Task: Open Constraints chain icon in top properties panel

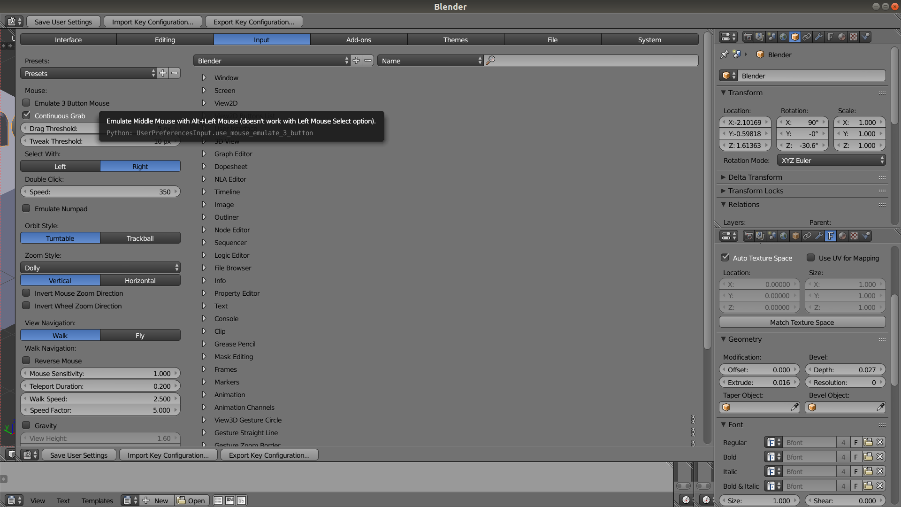Action: 807,37
